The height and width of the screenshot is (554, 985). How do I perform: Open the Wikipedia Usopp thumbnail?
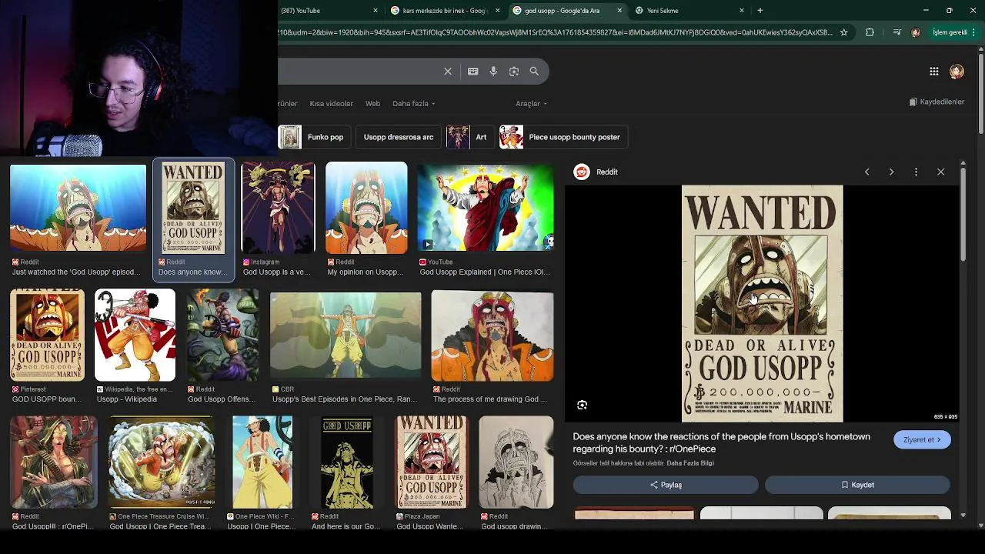[135, 335]
